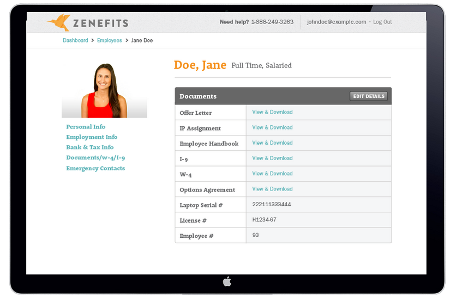Click Jane Doe breadcrumb text
456x295 pixels.
[142, 40]
